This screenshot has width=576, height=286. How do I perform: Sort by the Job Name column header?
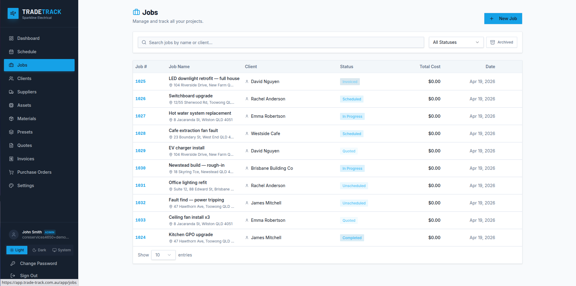click(x=179, y=67)
